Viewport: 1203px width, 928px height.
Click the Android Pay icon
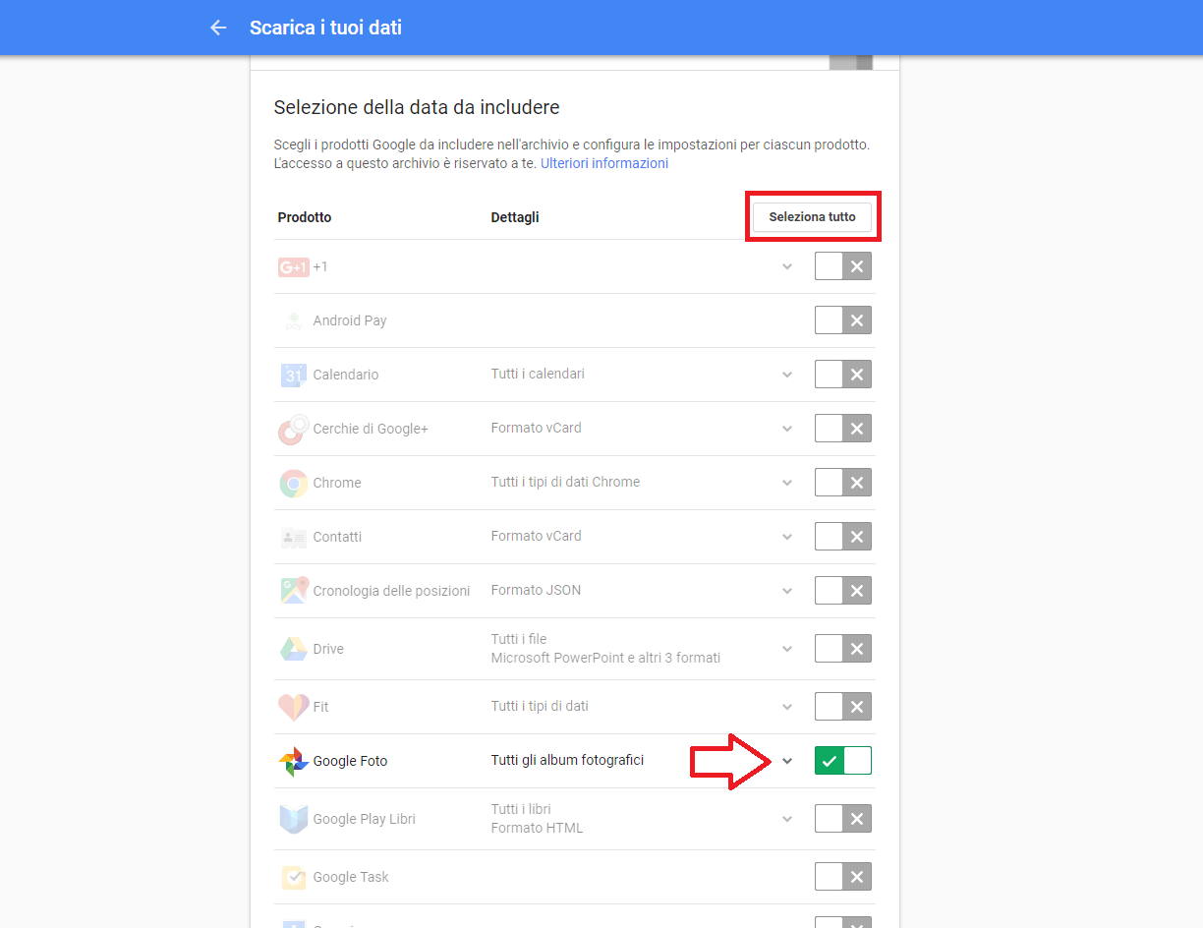point(293,320)
